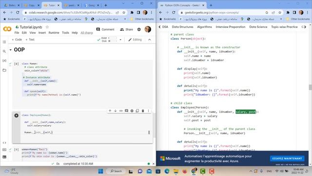
Task: Open the Command palette icon
Action: pyautogui.click(x=4, y=150)
